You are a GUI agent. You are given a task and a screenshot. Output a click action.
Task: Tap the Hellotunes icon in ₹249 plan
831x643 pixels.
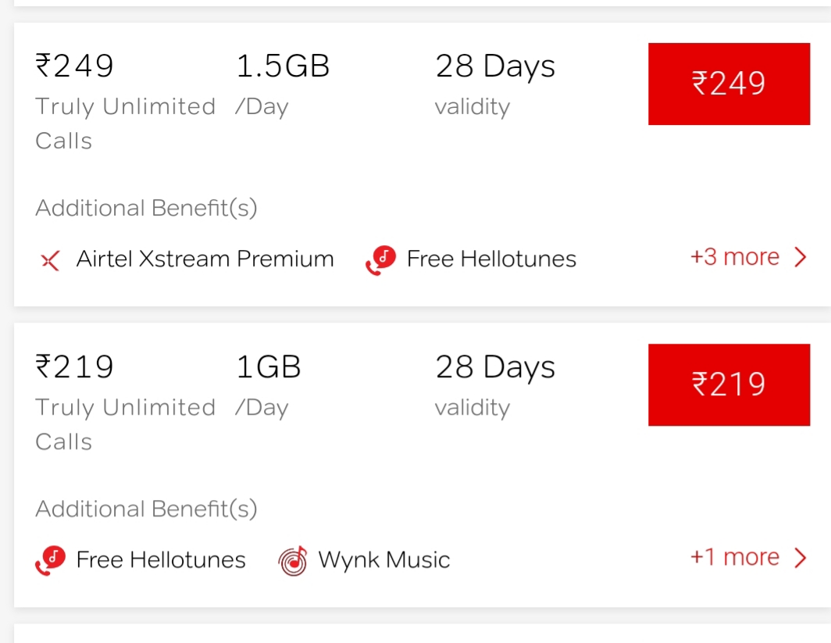pos(380,259)
